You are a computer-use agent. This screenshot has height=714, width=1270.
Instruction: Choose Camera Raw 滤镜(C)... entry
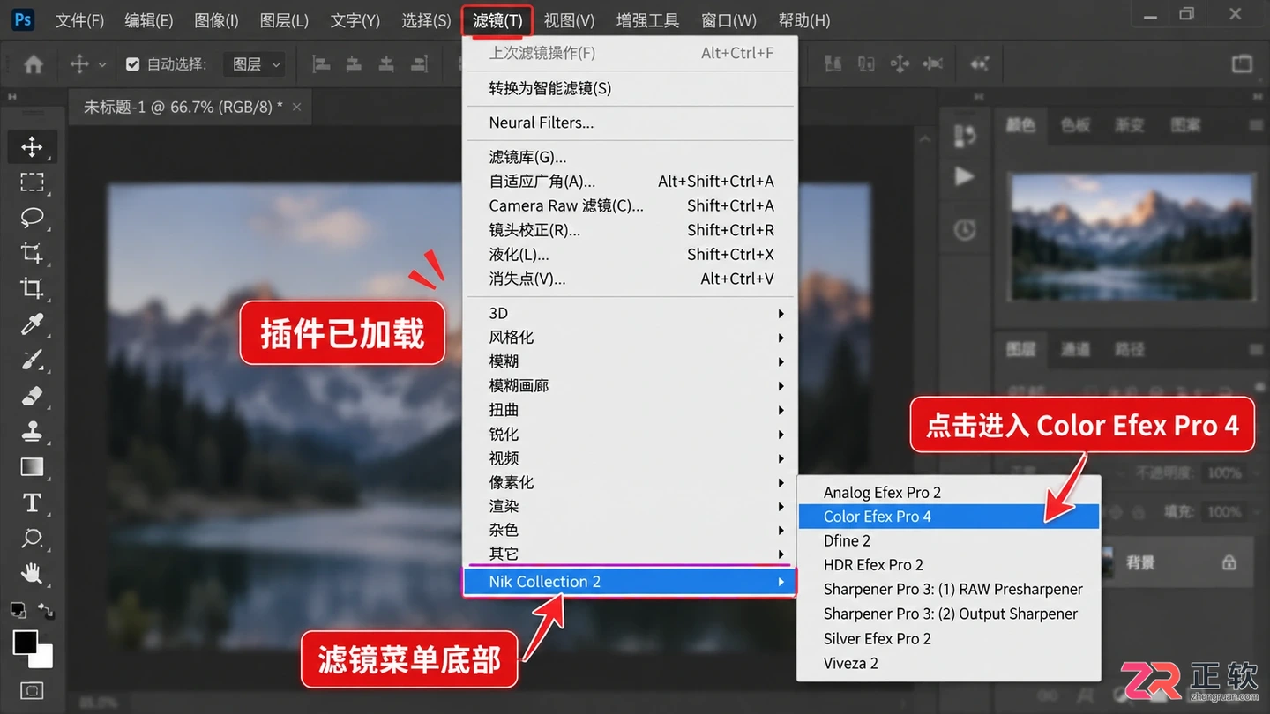631,205
